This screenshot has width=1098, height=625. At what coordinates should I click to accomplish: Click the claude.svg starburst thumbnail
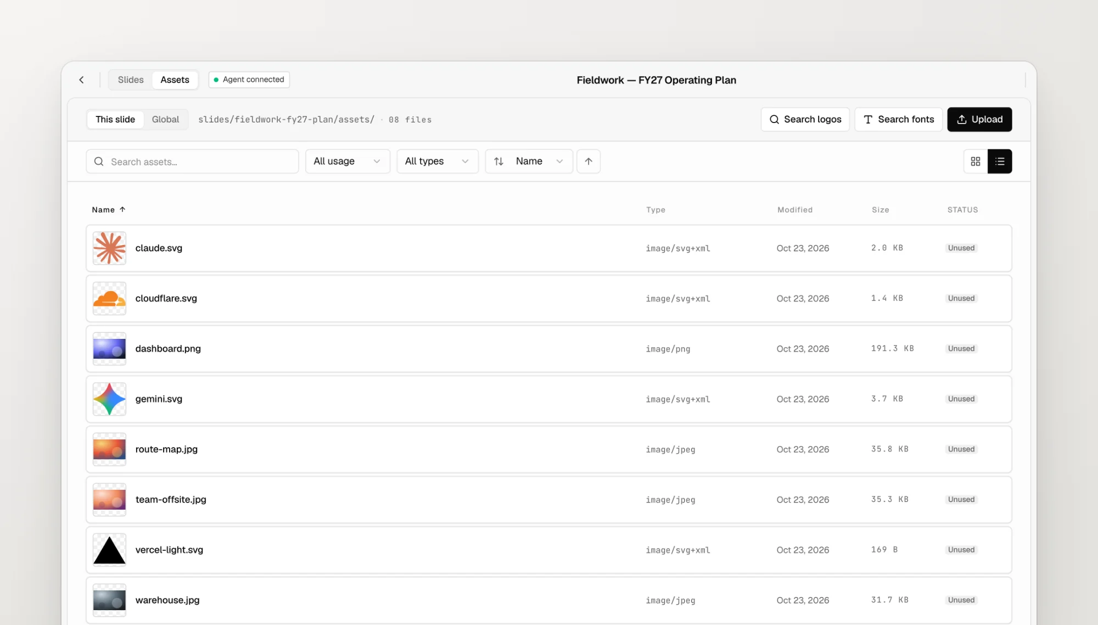click(109, 248)
